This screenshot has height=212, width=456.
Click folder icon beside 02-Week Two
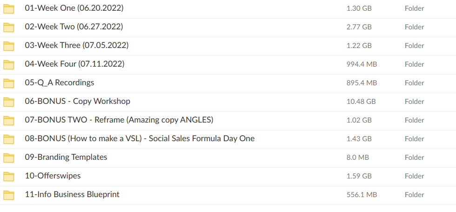tap(9, 27)
